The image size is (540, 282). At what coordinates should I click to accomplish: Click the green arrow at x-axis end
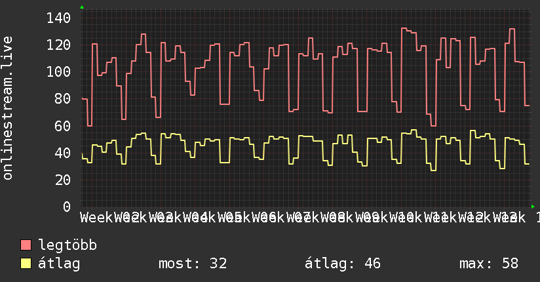[x=533, y=207]
